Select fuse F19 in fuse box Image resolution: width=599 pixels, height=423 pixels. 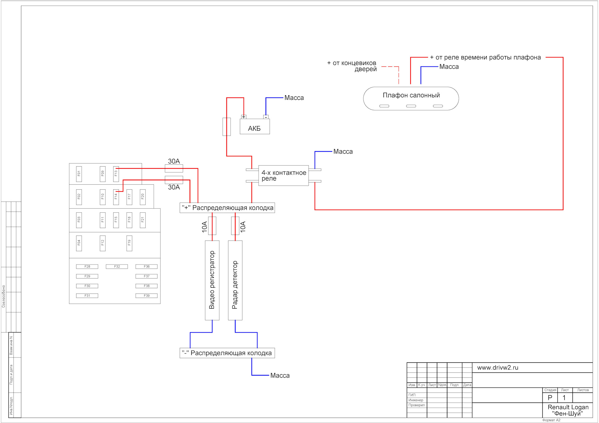pyautogui.click(x=129, y=243)
